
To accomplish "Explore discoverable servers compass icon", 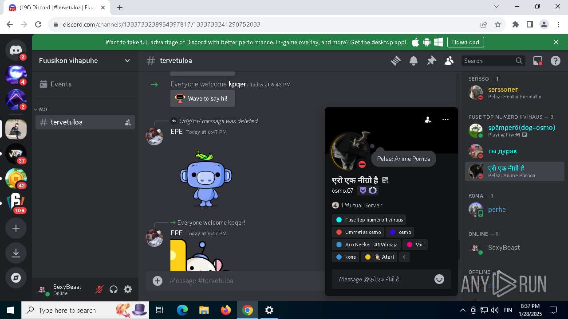I will [x=16, y=278].
